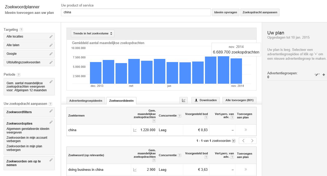Click Zoekwoorden in mijn plan verbergen
The width and height of the screenshot is (327, 176).
point(24,148)
